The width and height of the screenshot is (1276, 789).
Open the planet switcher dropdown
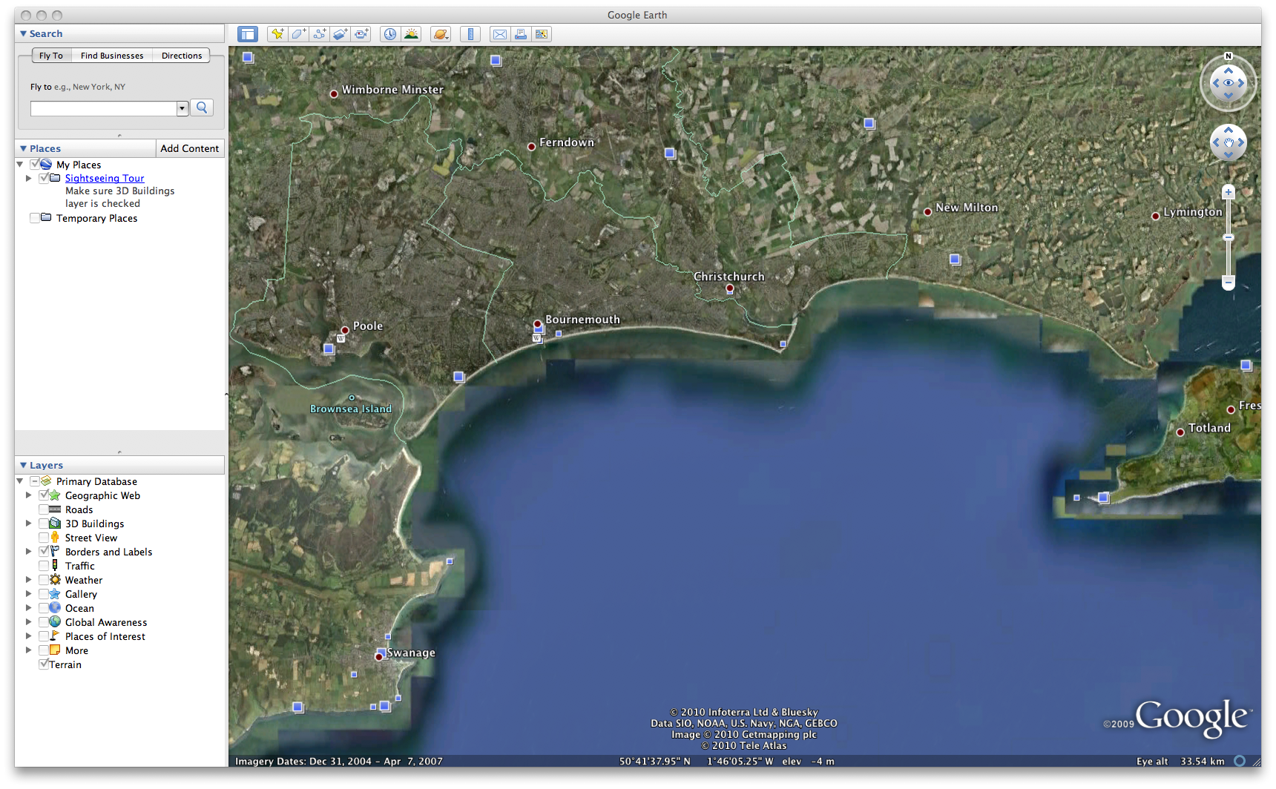click(x=441, y=34)
